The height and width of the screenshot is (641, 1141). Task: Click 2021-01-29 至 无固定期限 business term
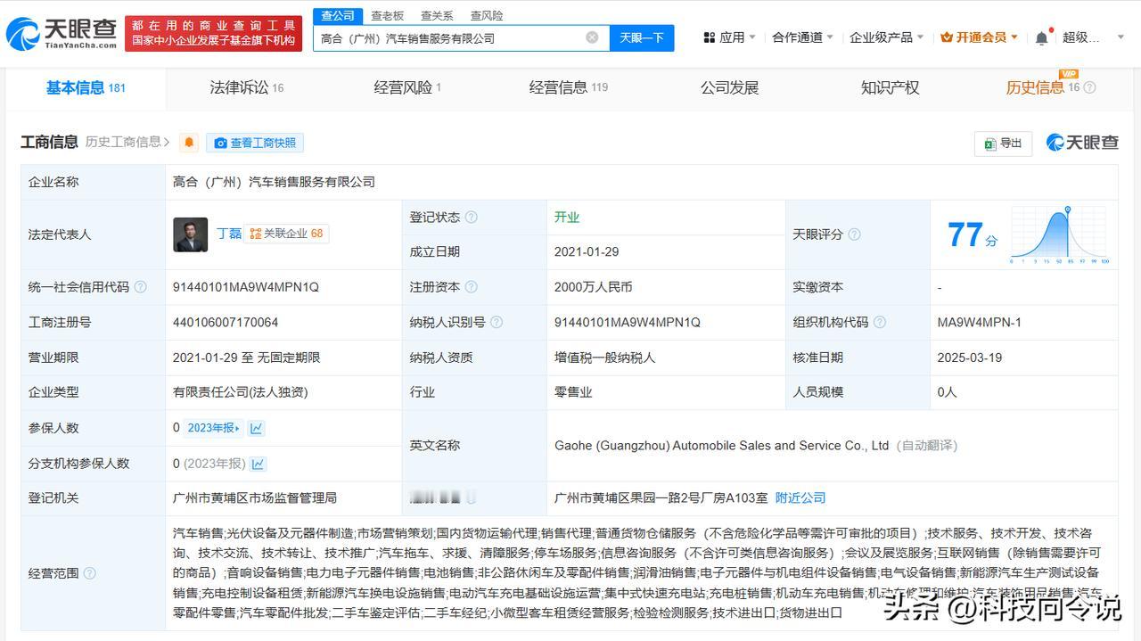[x=246, y=357]
